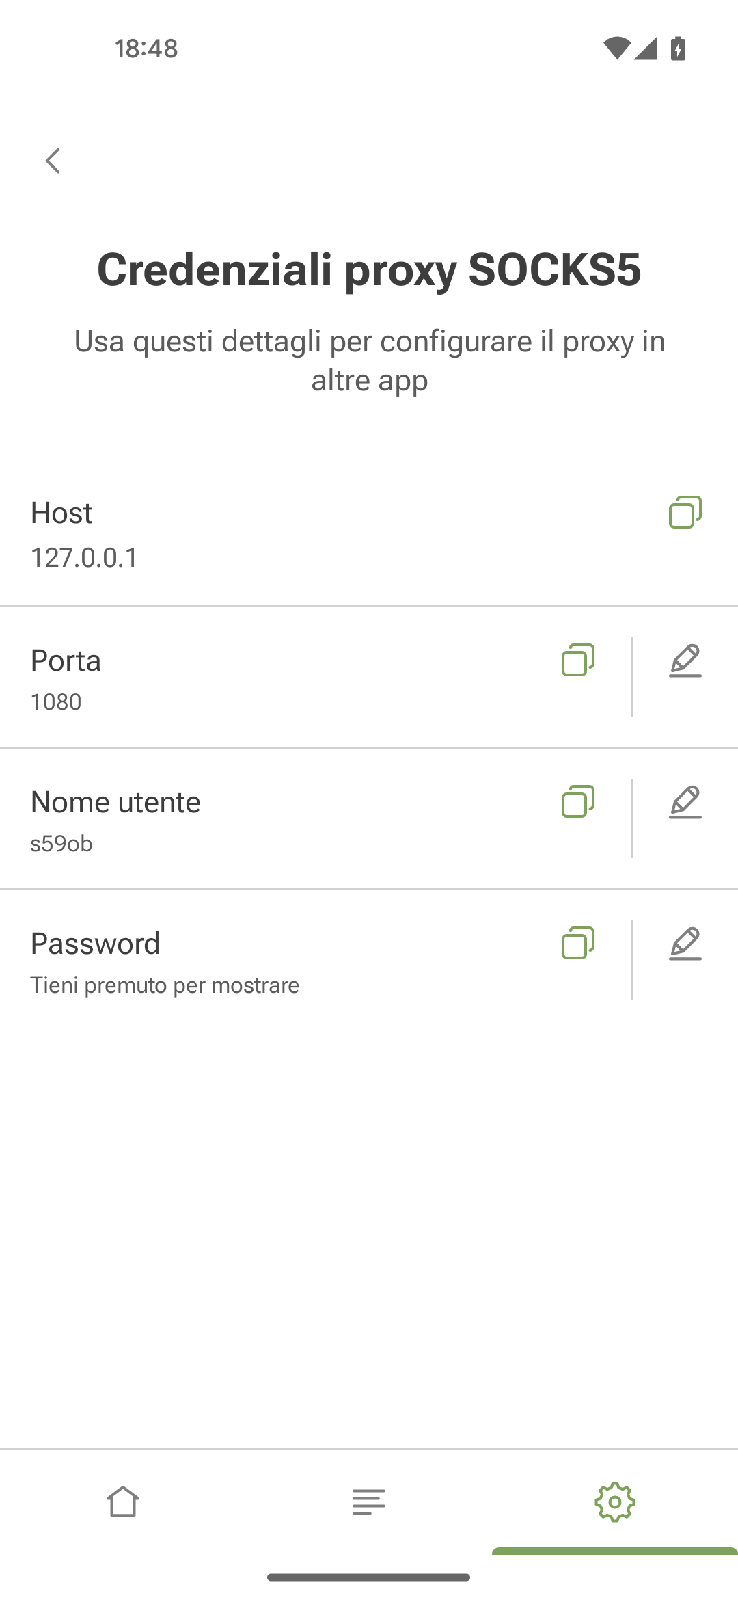Tap the Credenziali proxy SOCKS5 heading
This screenshot has width=738, height=1600.
369,269
